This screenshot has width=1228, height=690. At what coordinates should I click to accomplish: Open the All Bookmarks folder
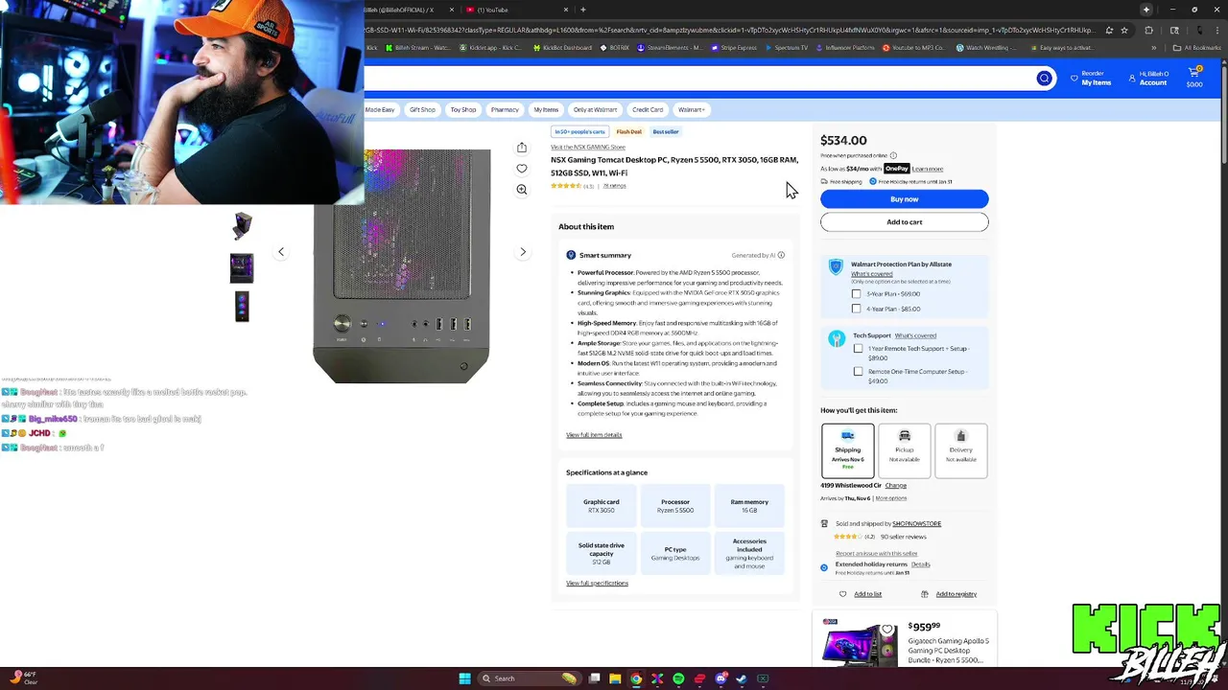coord(1198,48)
